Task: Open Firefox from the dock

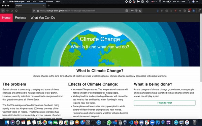Action: (136, 122)
